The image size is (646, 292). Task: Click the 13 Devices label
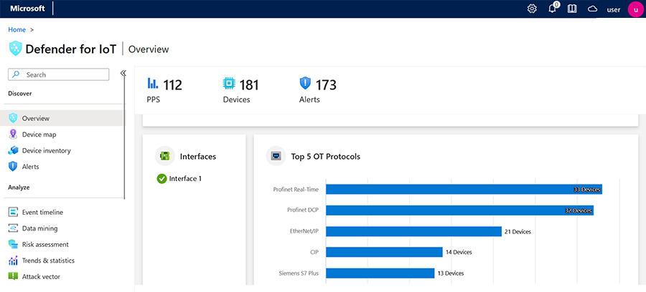450,273
